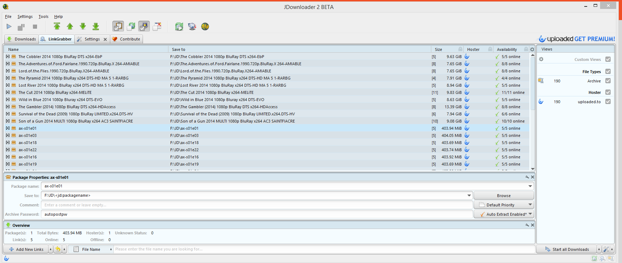Click the lock icon in Size column header
Image resolution: width=622 pixels, height=263 pixels.
tap(460, 49)
